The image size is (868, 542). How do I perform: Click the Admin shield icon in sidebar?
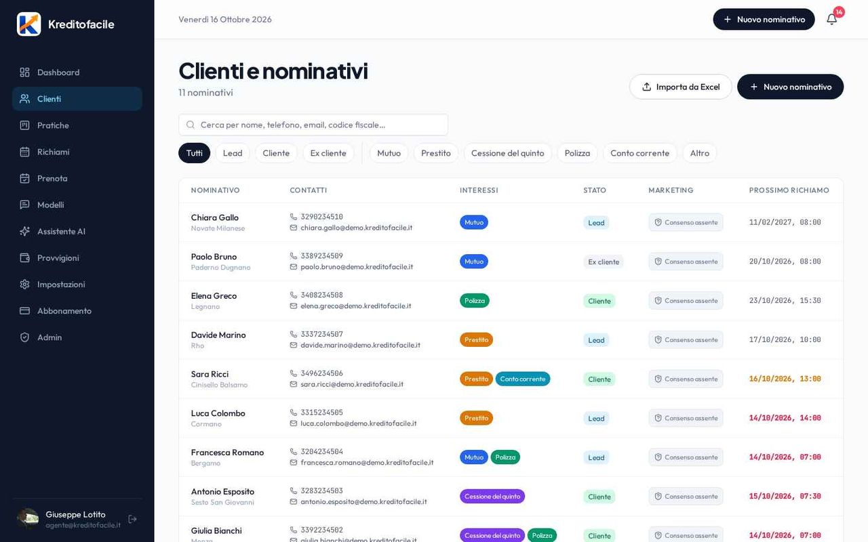click(x=24, y=337)
